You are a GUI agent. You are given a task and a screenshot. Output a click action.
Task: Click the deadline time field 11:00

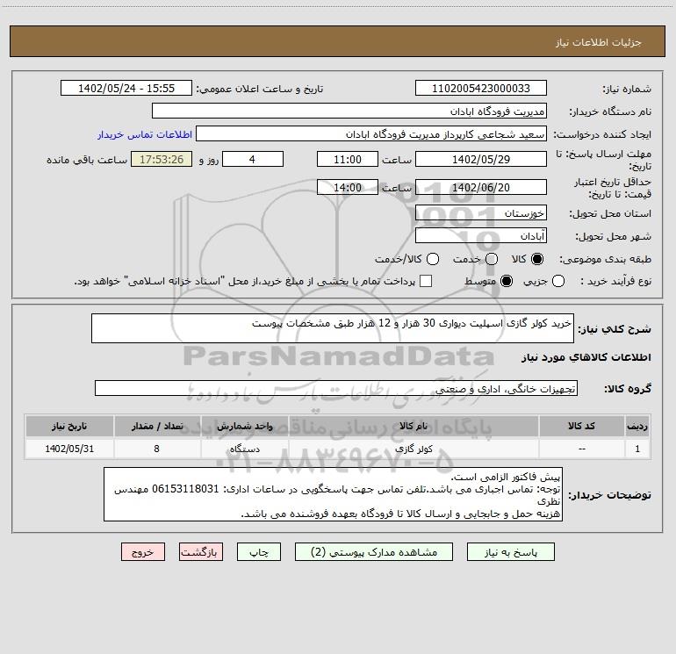point(348,159)
